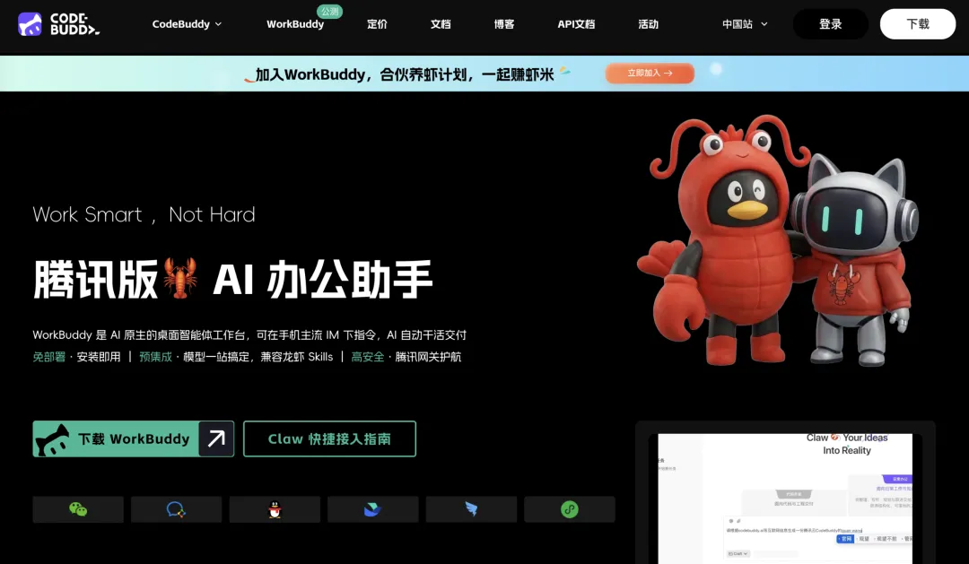This screenshot has width=969, height=564.
Task: Click the WeCom chat bubble icon tile
Action: (176, 509)
